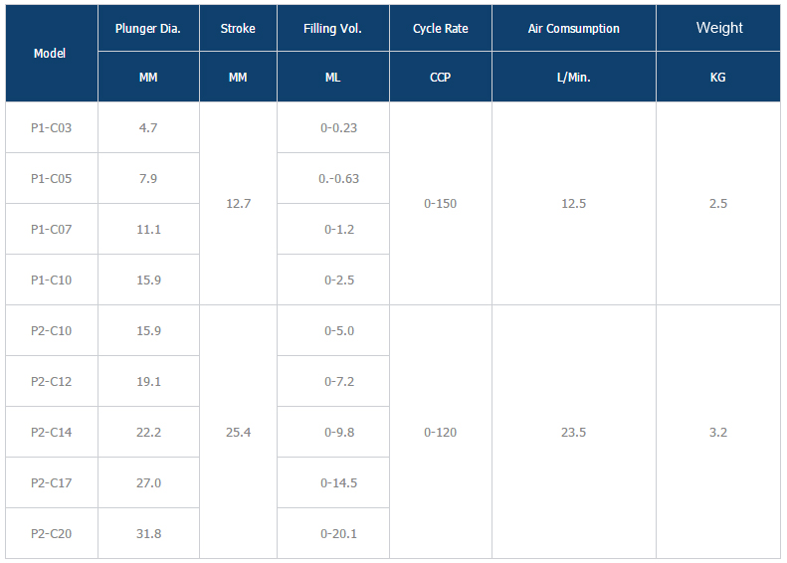The image size is (787, 563).
Task: Click the Model column header
Action: coord(50,54)
